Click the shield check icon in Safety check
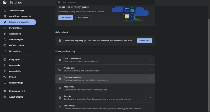Image resolution: width=210 pixels, height=112 pixels. click(60, 41)
